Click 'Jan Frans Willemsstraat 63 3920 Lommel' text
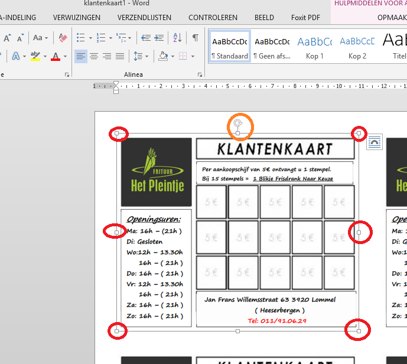The image size is (407, 364). (270, 300)
